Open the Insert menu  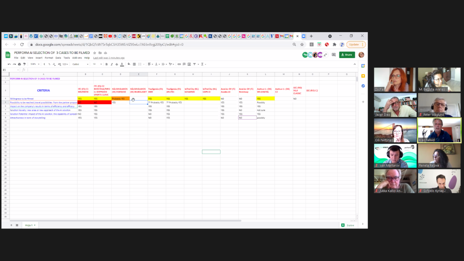39,58
